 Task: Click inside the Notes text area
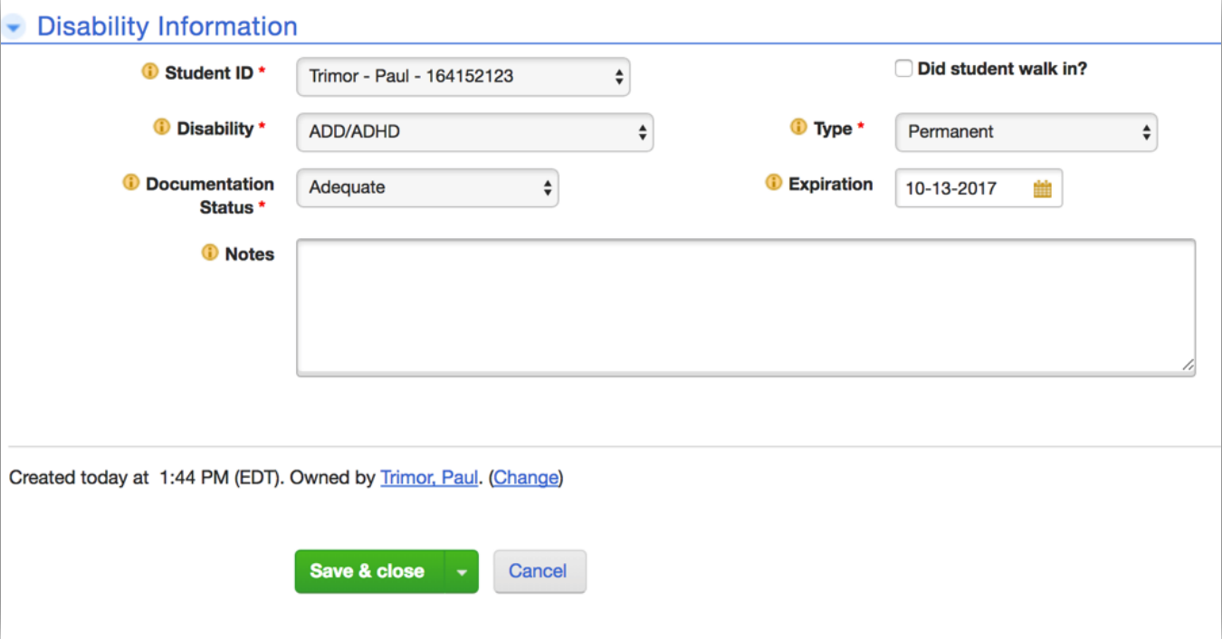coord(745,307)
